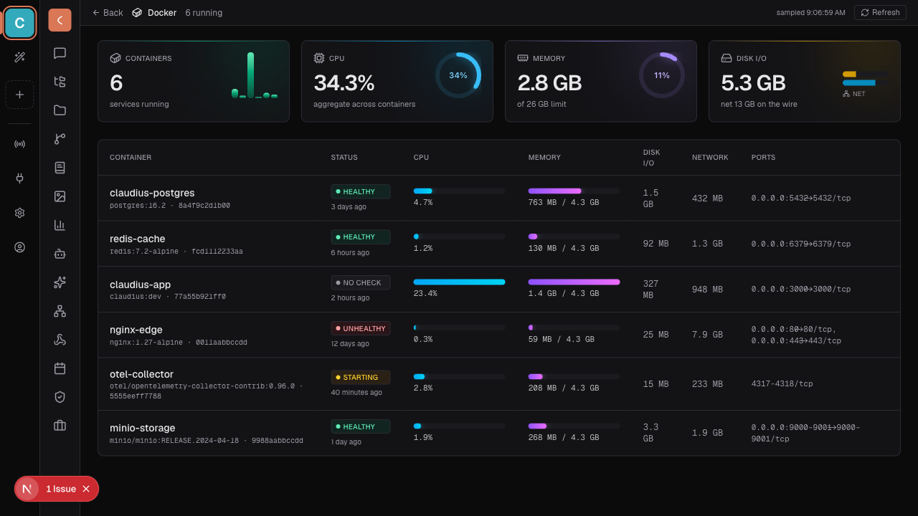
Task: Open the folder icon in sidebar
Action: 60,110
